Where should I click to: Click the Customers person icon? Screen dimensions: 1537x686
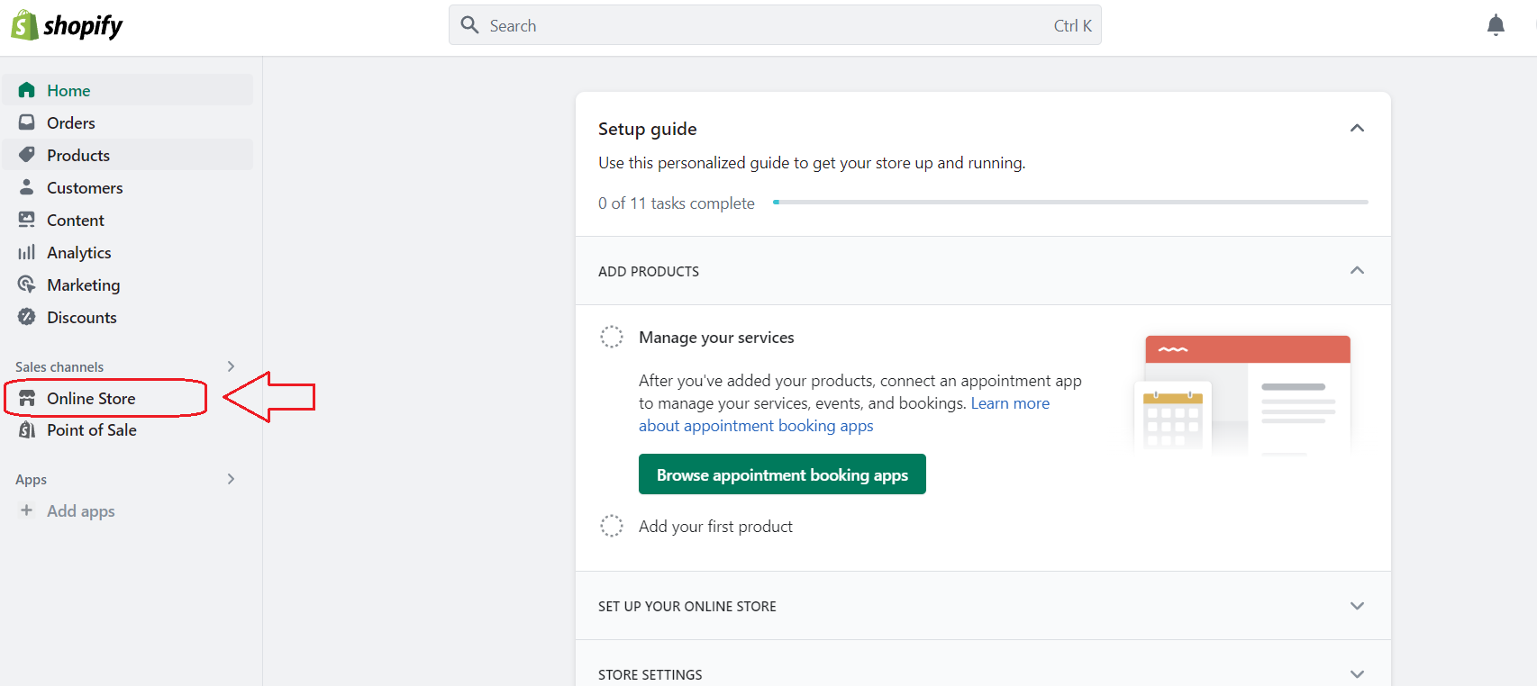coord(27,187)
